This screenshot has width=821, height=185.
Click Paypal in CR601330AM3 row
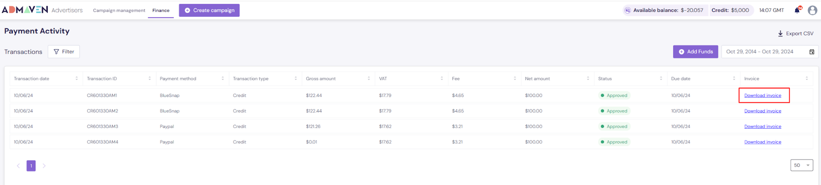point(167,126)
